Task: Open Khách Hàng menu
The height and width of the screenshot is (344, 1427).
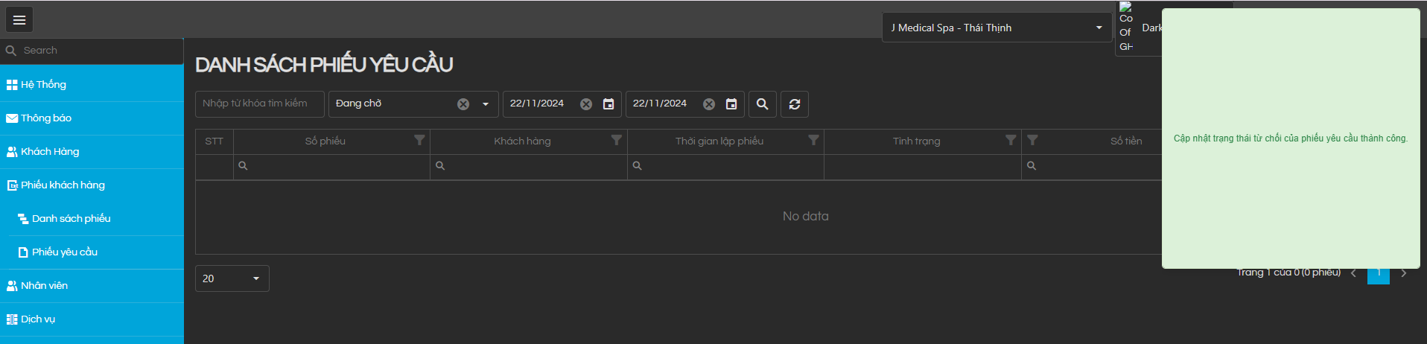Action: tap(92, 152)
